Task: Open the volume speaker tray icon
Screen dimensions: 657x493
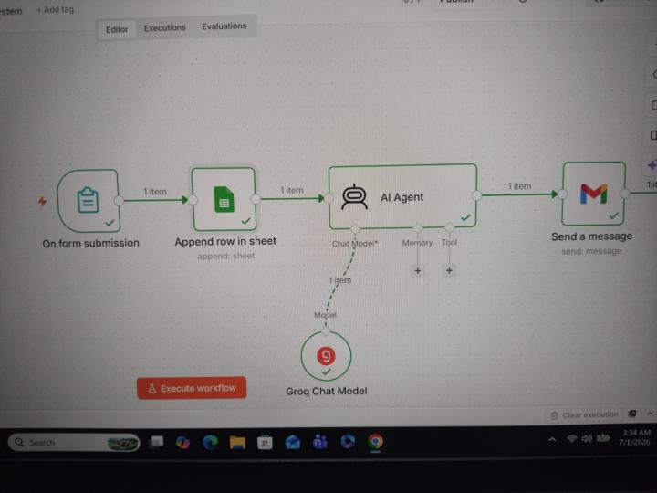Action: (587, 438)
